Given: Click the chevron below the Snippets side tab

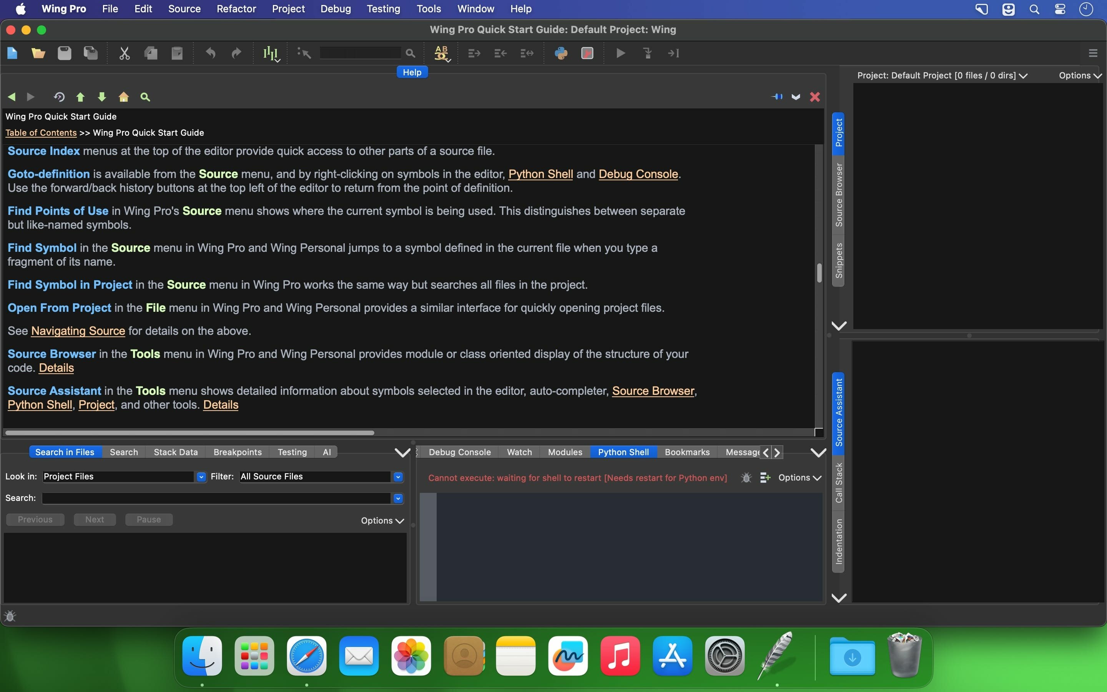Looking at the screenshot, I should 838,326.
